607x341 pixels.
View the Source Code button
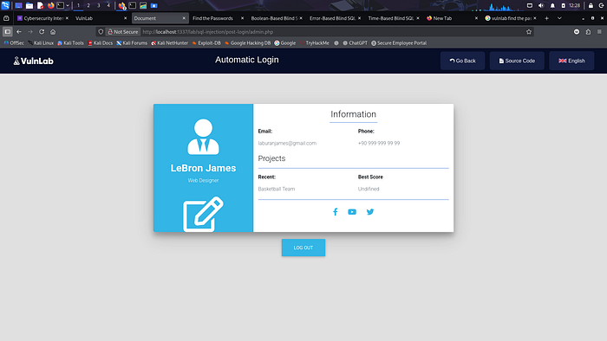(517, 61)
